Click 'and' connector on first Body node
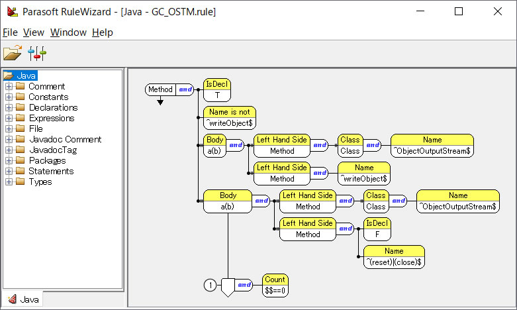The height and width of the screenshot is (310, 517). (x=236, y=145)
